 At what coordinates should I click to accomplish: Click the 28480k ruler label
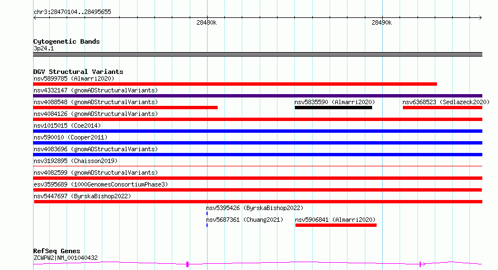[206, 22]
